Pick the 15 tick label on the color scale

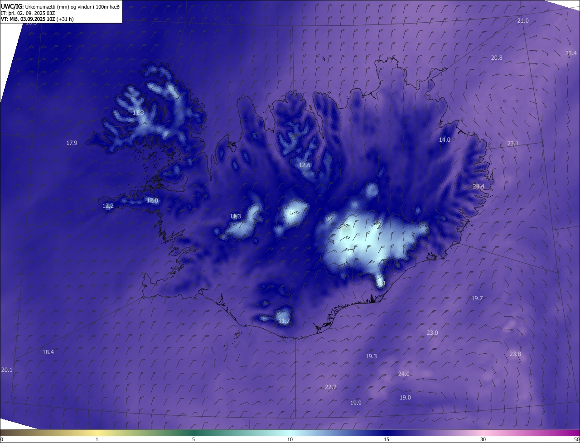pyautogui.click(x=387, y=439)
